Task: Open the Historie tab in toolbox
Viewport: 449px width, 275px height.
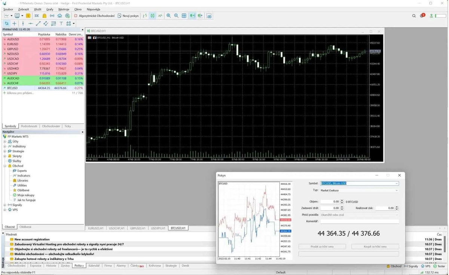Action: click(x=51, y=266)
